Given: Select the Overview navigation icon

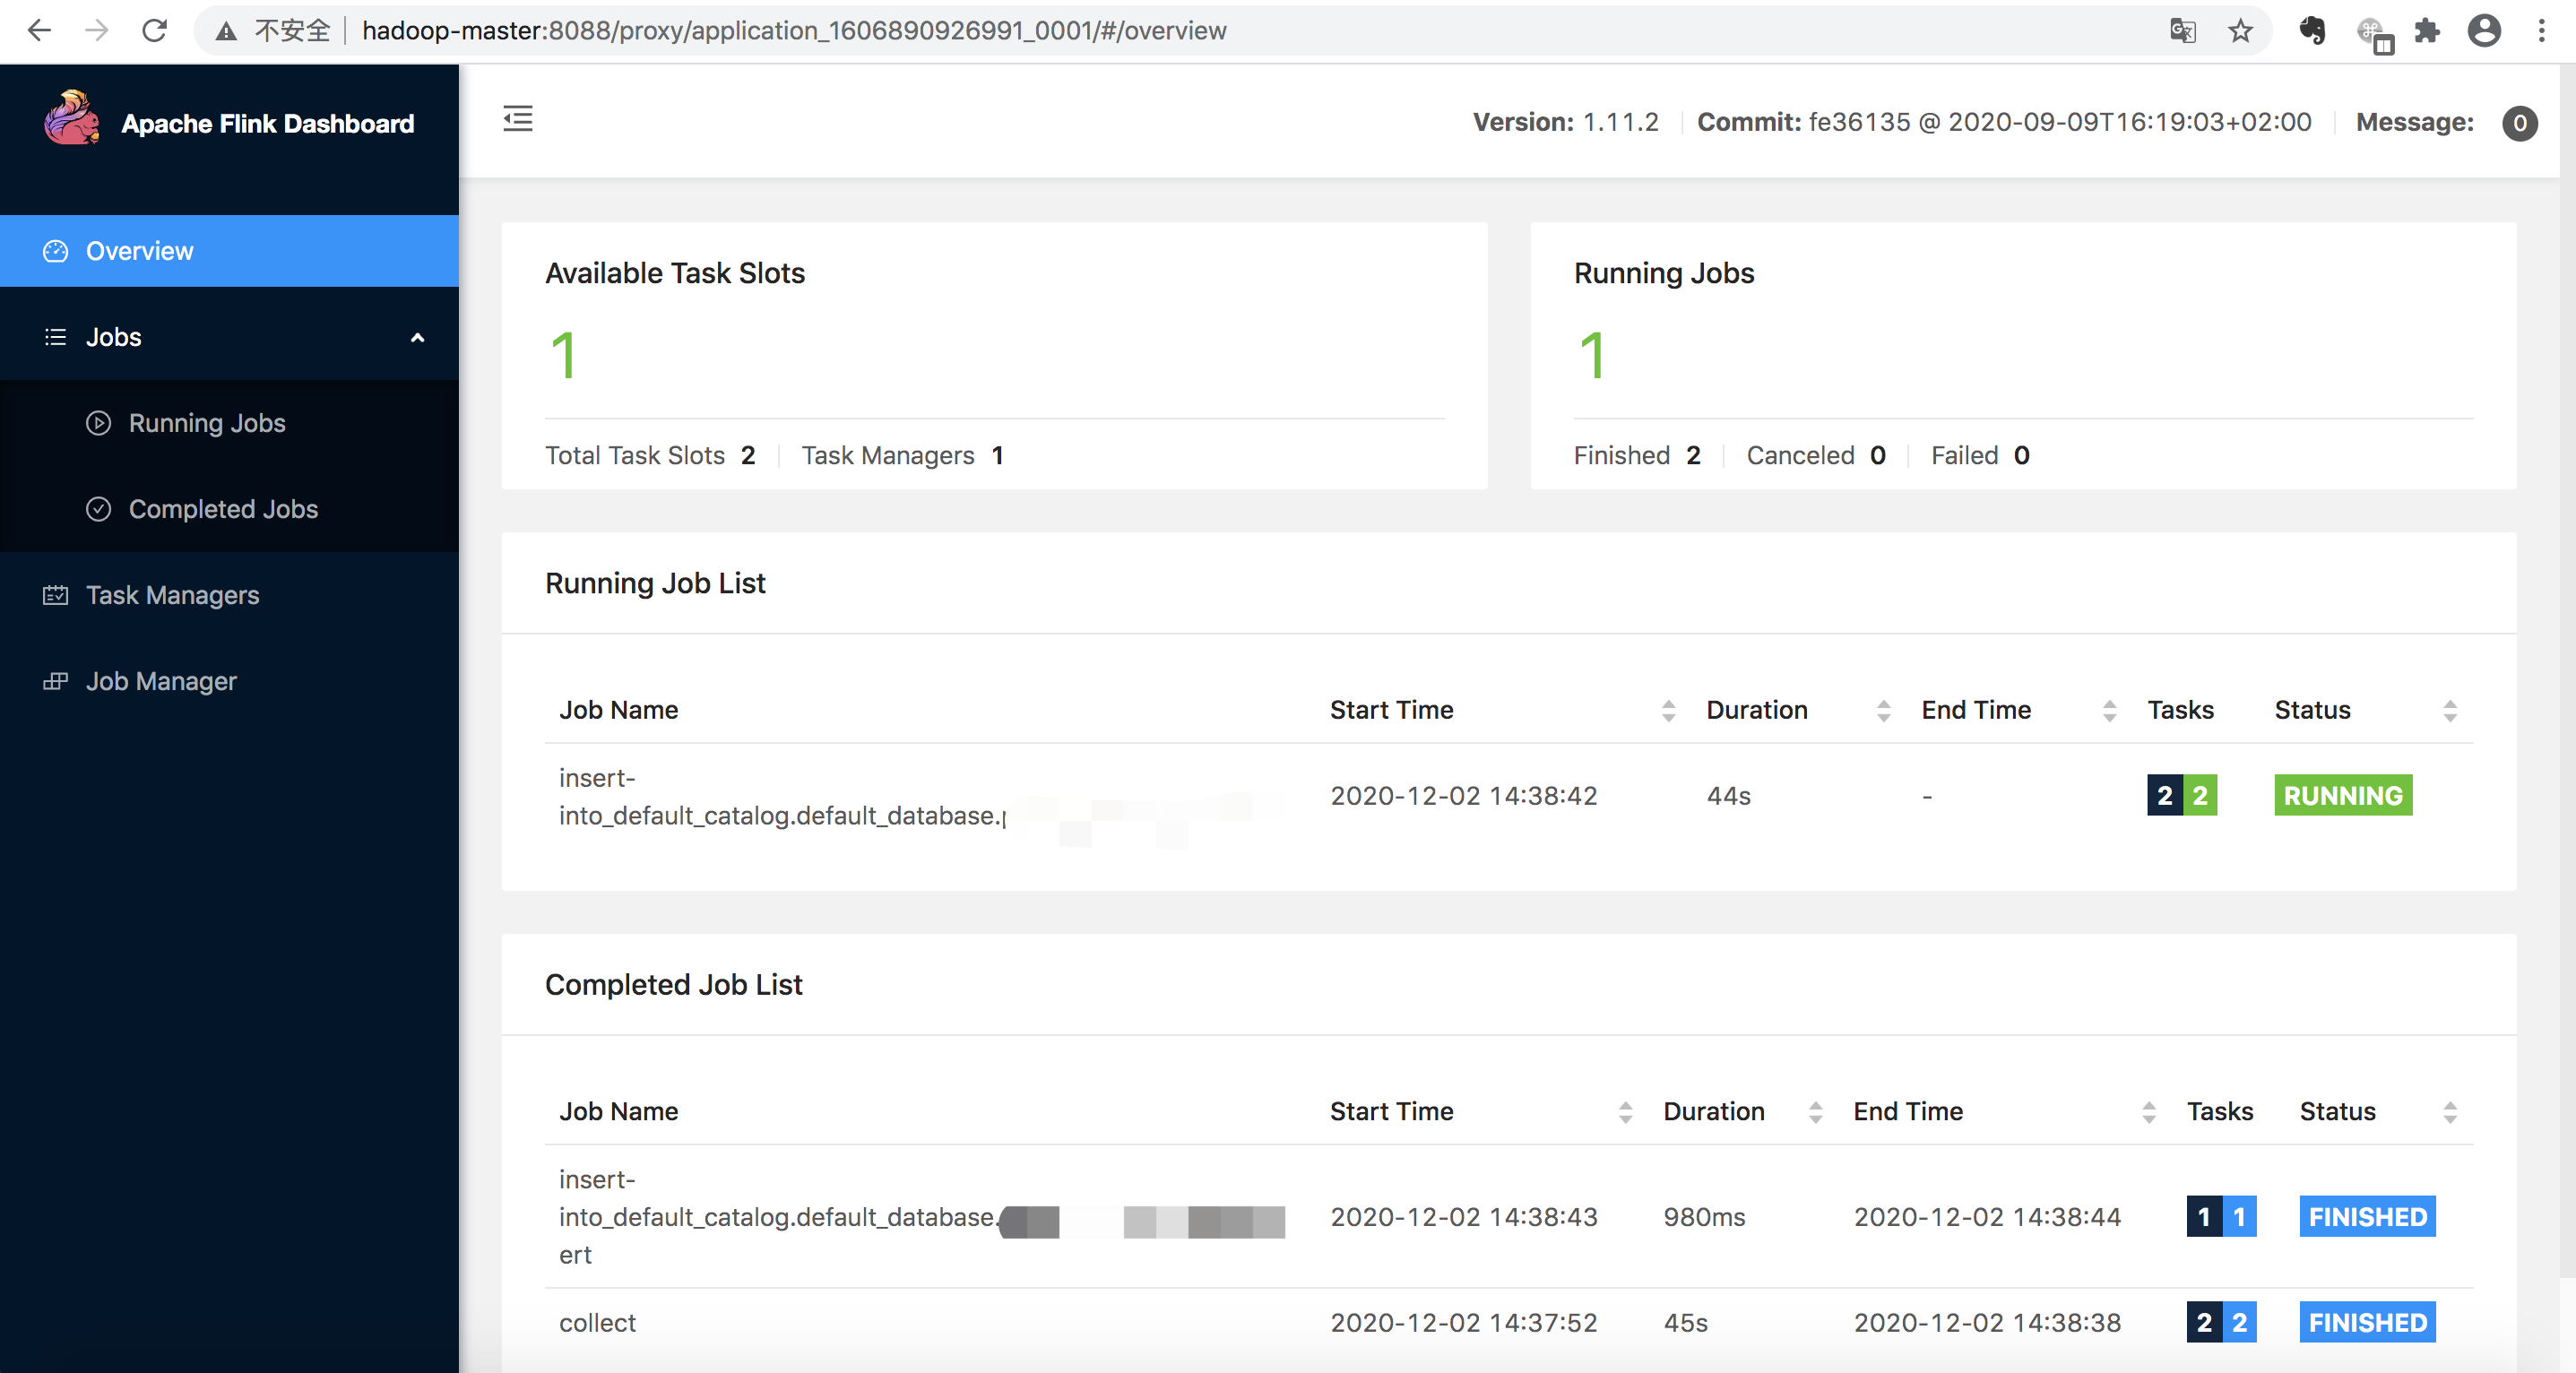Looking at the screenshot, I should point(56,250).
